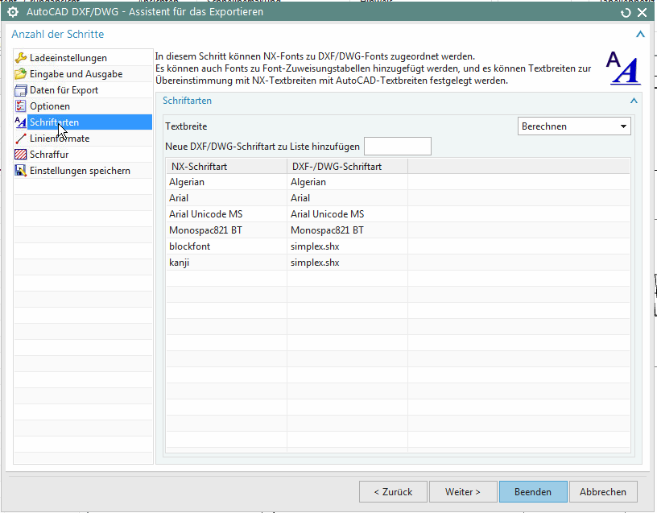Select Arial Unicode MS NX font cell
This screenshot has height=513, width=657.
[x=227, y=214]
